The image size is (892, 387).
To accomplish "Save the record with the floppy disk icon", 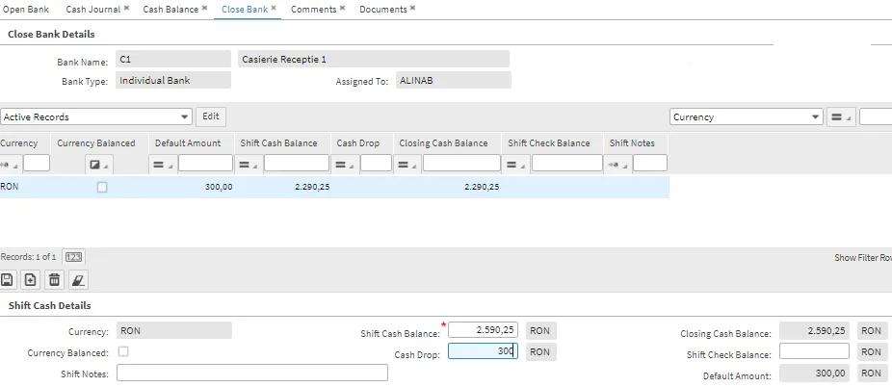I will [7, 279].
